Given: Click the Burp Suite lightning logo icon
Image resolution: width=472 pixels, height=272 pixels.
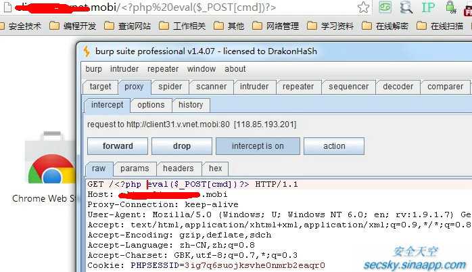Looking at the screenshot, I should (x=87, y=51).
